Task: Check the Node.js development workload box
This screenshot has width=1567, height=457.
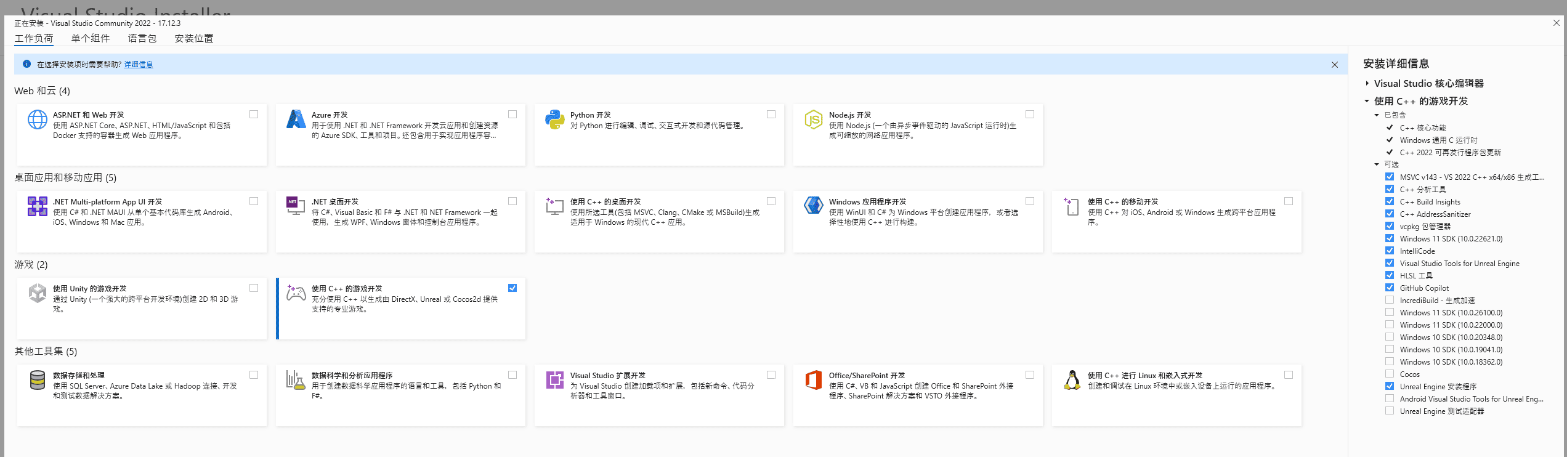Action: (1030, 115)
